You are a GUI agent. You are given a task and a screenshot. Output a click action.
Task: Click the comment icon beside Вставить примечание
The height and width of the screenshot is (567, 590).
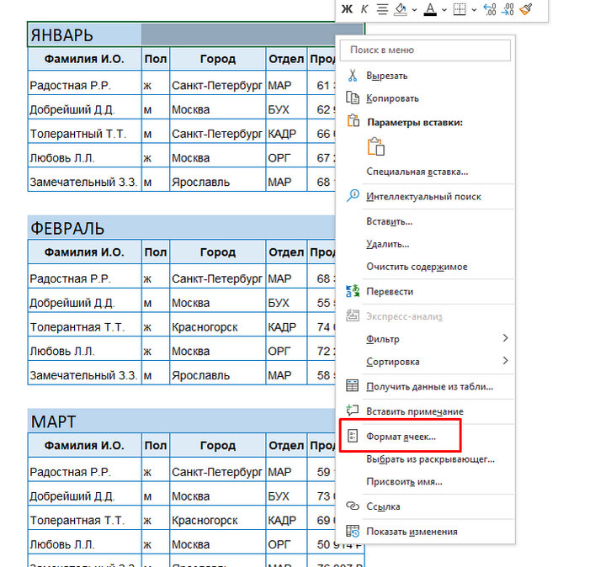(x=352, y=411)
